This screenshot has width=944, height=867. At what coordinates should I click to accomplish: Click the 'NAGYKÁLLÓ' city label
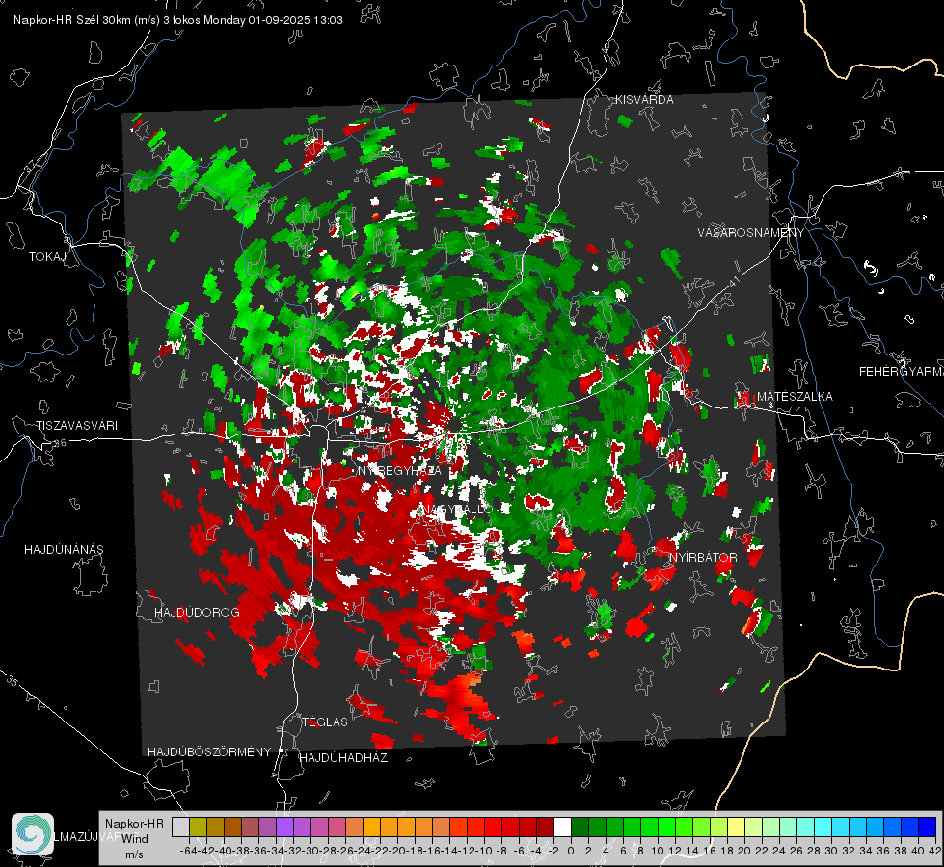tap(456, 510)
